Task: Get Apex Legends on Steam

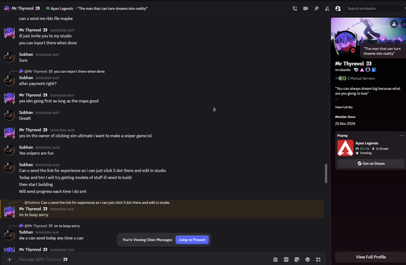Action: pyautogui.click(x=370, y=164)
